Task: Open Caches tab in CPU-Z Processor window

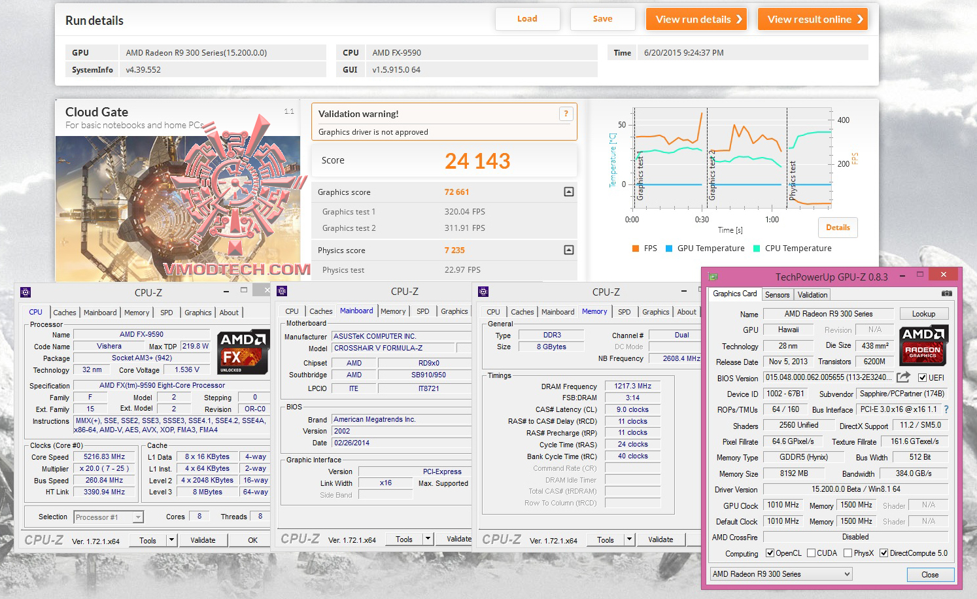Action: pyautogui.click(x=65, y=313)
